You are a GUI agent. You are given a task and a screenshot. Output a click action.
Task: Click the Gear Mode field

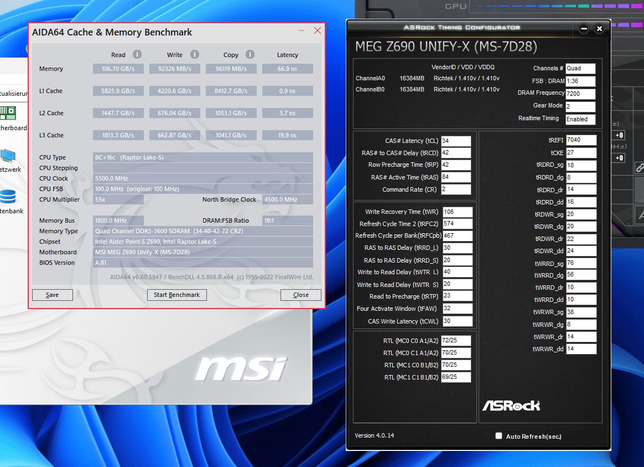pyautogui.click(x=580, y=106)
